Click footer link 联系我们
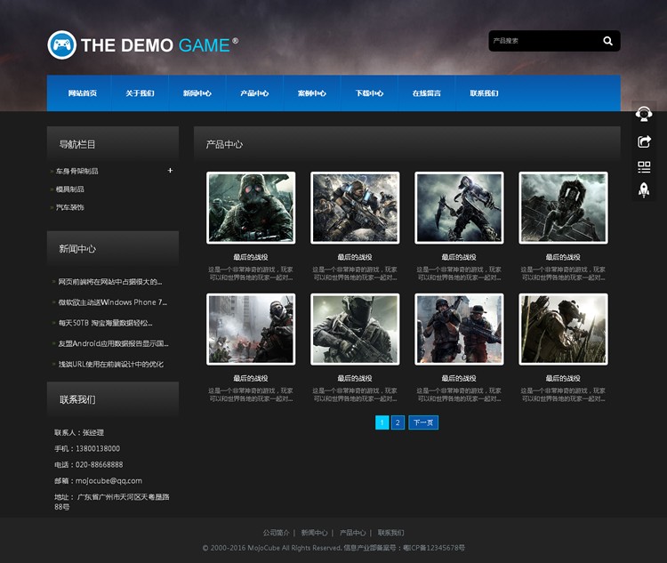Viewport: 667px width, 563px height. click(391, 533)
